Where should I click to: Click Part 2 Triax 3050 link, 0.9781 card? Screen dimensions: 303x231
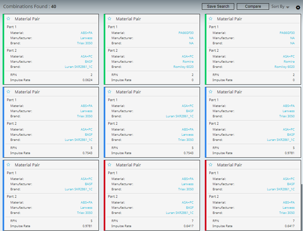(x=85, y=213)
